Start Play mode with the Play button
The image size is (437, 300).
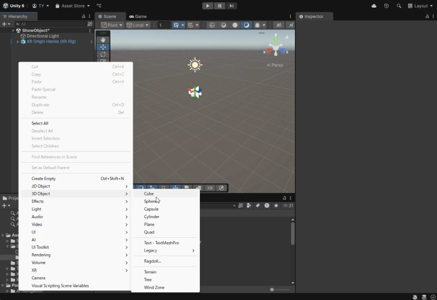coord(208,6)
